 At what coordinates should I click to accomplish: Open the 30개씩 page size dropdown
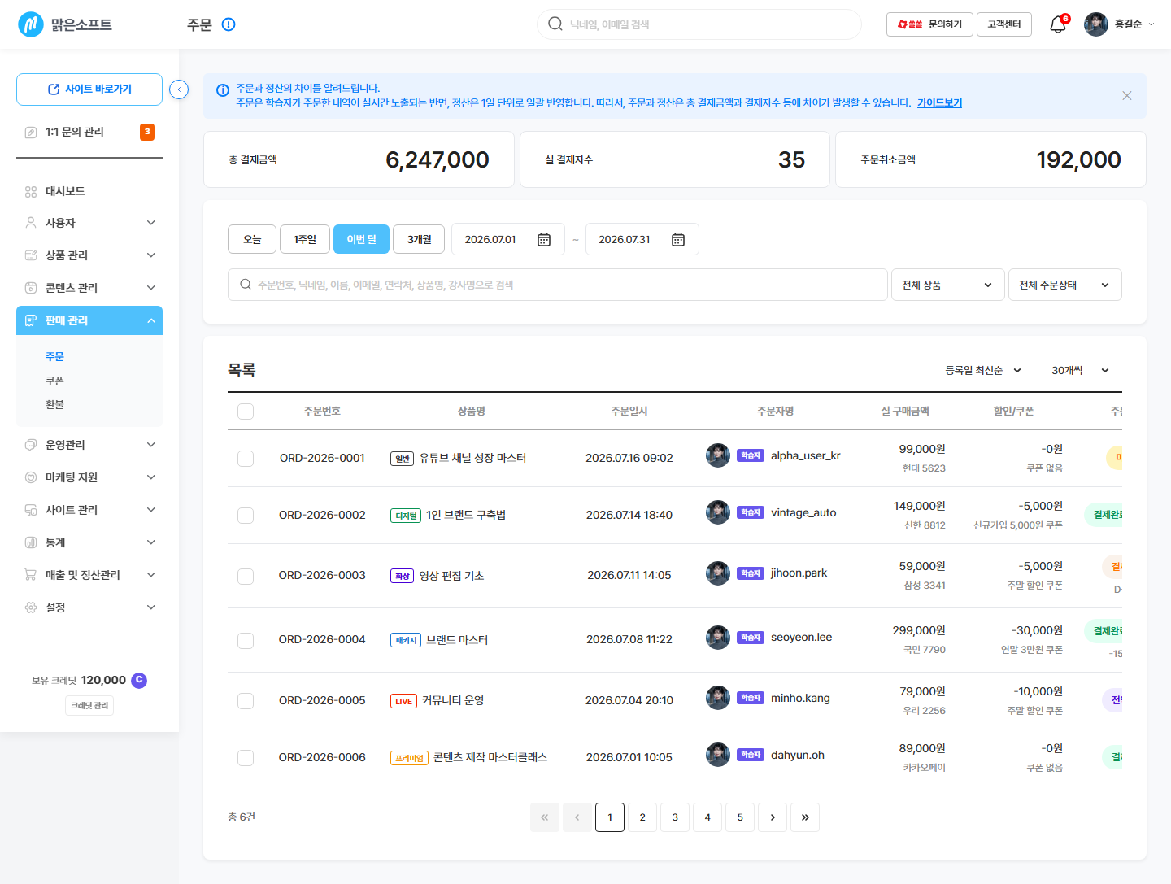click(x=1081, y=370)
